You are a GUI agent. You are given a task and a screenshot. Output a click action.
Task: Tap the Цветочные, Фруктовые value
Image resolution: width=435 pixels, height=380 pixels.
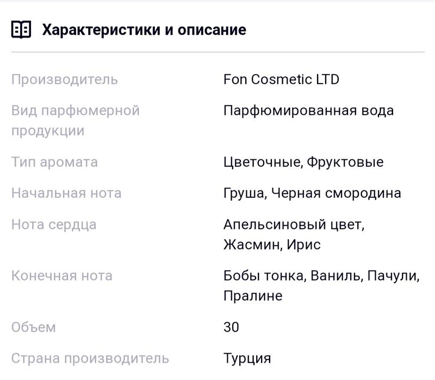pos(303,162)
